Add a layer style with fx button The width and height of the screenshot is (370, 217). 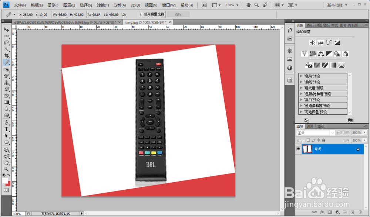pyautogui.click(x=322, y=212)
